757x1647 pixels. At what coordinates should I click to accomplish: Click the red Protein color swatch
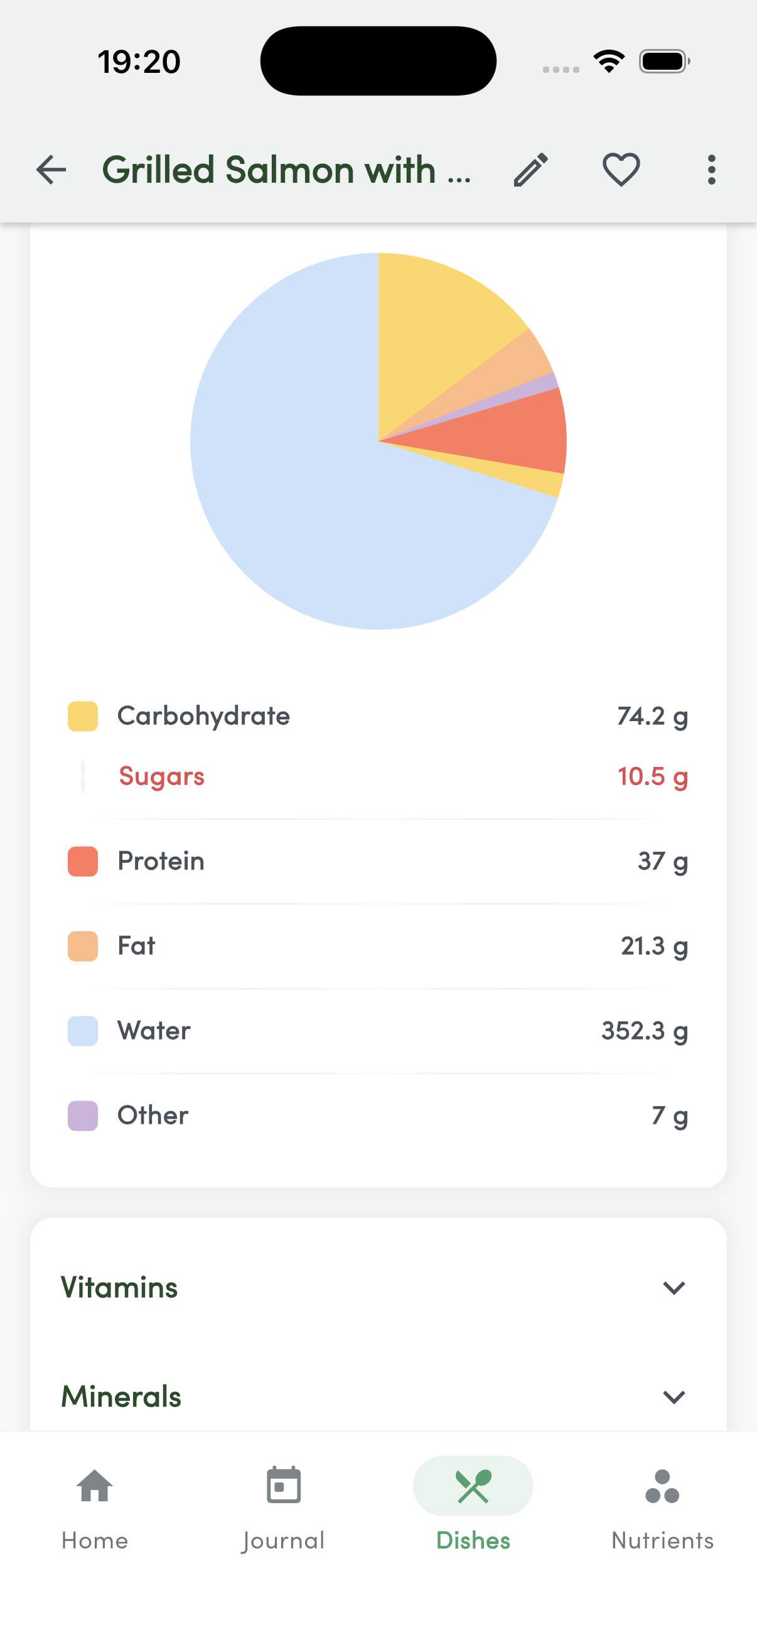(x=83, y=861)
